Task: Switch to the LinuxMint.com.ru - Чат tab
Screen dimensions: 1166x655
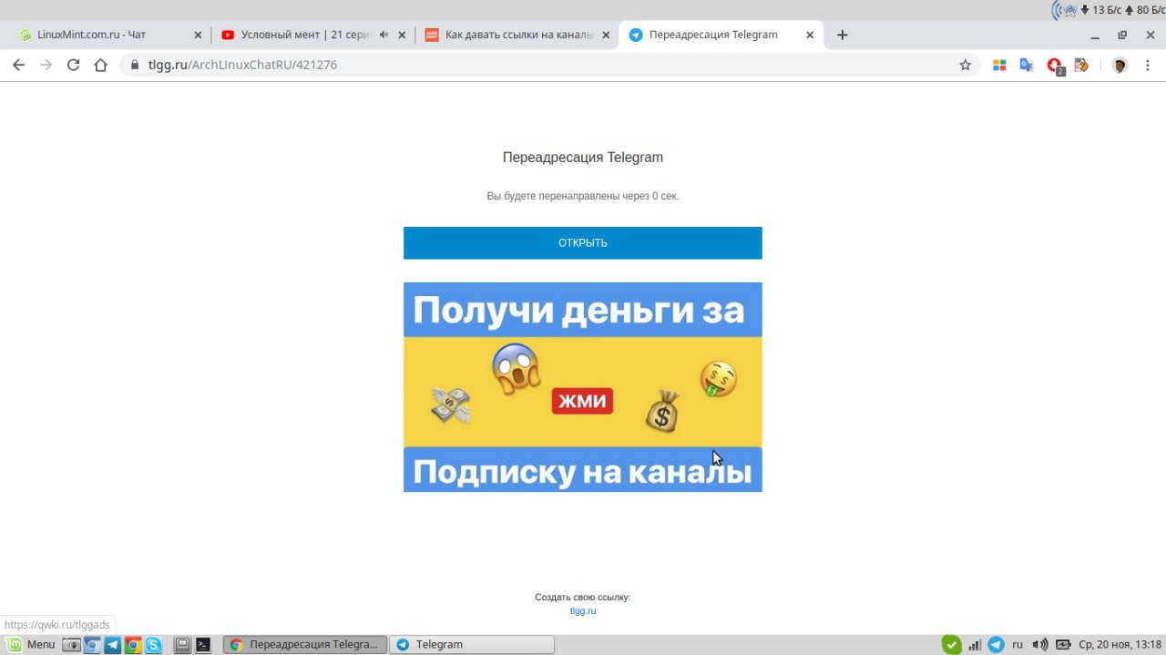Action: tap(109, 35)
